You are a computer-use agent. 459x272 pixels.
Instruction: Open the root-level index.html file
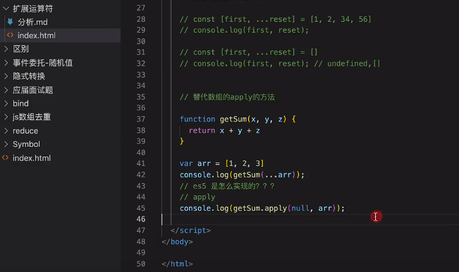(31, 158)
